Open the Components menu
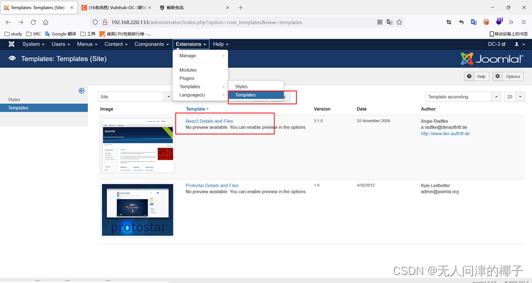Image resolution: width=532 pixels, height=283 pixels. click(151, 44)
